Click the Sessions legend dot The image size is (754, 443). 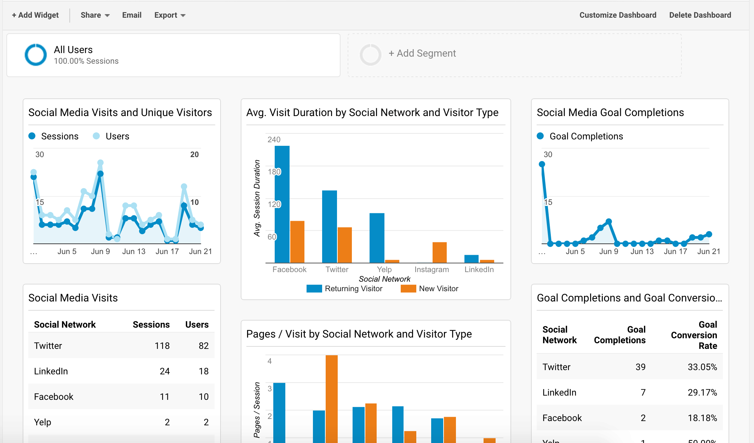click(32, 136)
